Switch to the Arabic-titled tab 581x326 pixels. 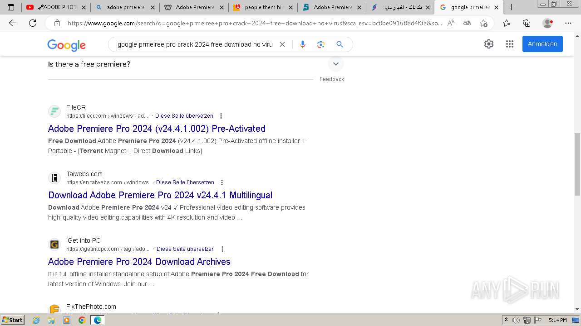click(x=400, y=7)
